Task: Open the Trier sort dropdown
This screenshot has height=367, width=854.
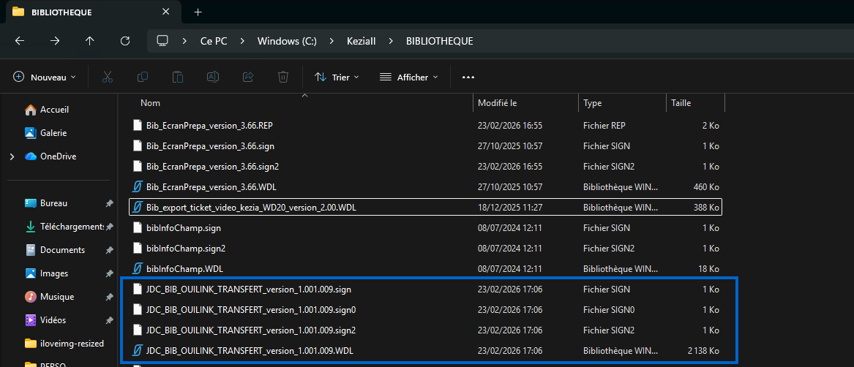Action: [x=337, y=77]
